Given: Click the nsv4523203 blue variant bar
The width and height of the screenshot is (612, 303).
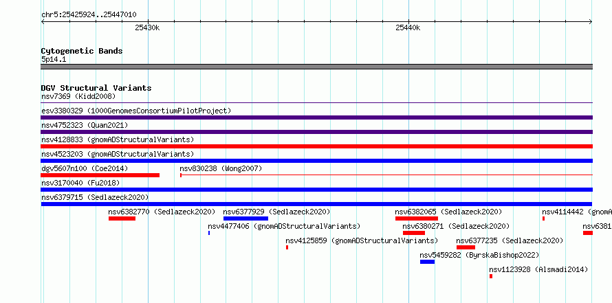Looking at the screenshot, I should tap(316, 161).
